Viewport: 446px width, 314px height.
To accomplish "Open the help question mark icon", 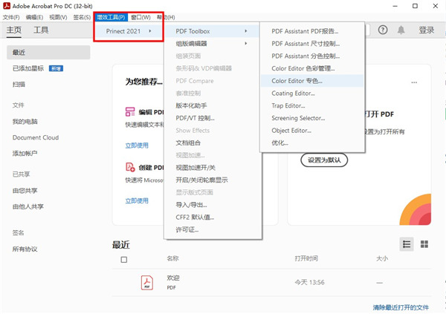I will [383, 30].
